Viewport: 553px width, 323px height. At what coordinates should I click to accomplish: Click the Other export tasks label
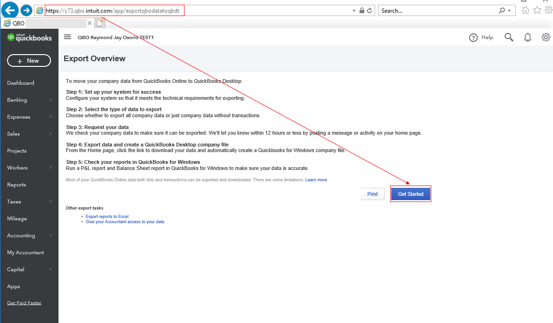pyautogui.click(x=84, y=208)
